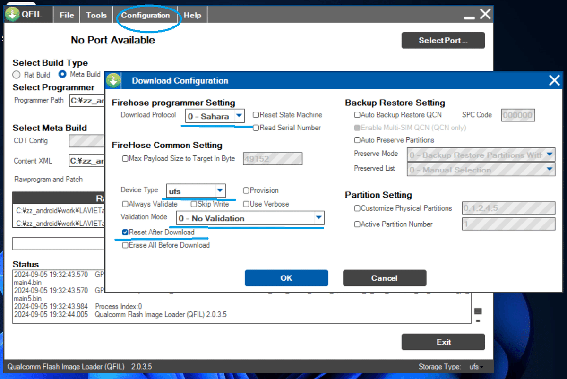The image size is (567, 379).
Task: Click the scroll indicator icon beside the status log
Action: tap(478, 311)
